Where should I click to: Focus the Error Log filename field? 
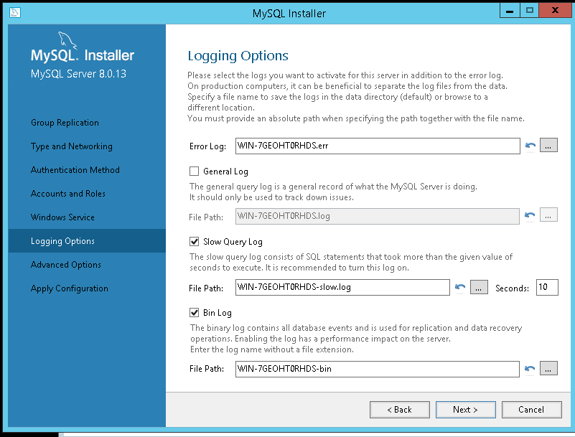(377, 146)
